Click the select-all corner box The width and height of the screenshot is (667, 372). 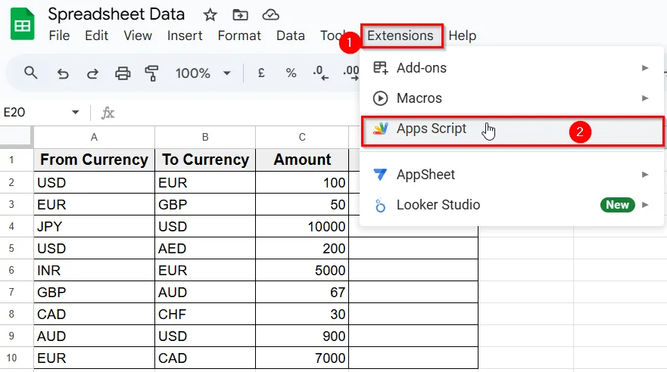(x=16, y=136)
